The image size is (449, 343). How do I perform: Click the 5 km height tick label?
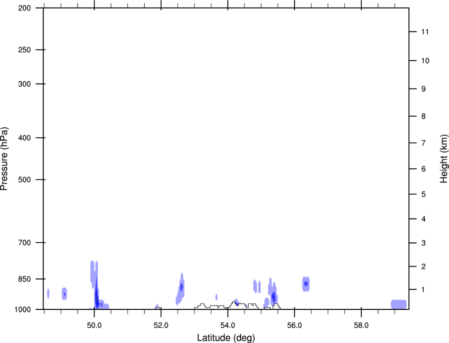click(x=422, y=194)
